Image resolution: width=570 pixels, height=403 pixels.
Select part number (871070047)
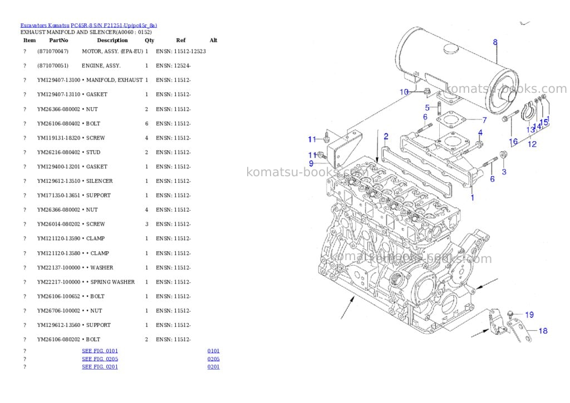(x=53, y=51)
